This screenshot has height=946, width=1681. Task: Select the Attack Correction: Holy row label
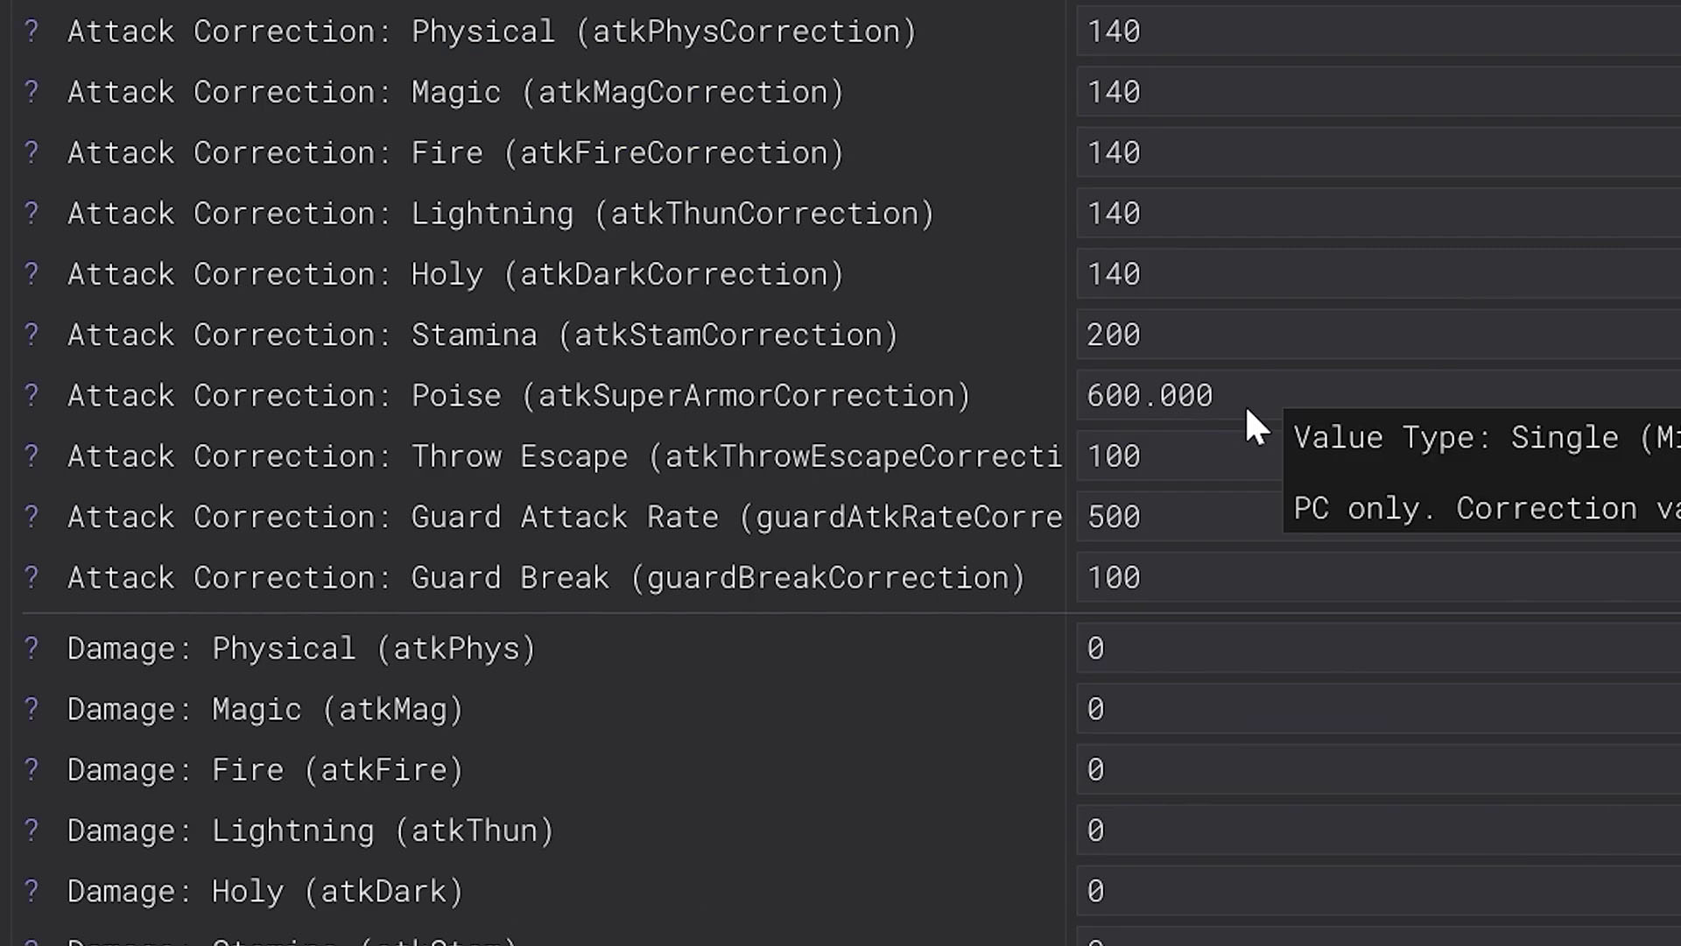point(455,274)
